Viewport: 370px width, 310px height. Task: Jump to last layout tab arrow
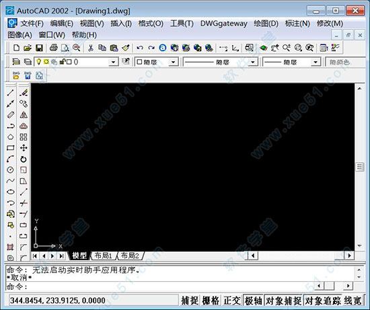61,256
